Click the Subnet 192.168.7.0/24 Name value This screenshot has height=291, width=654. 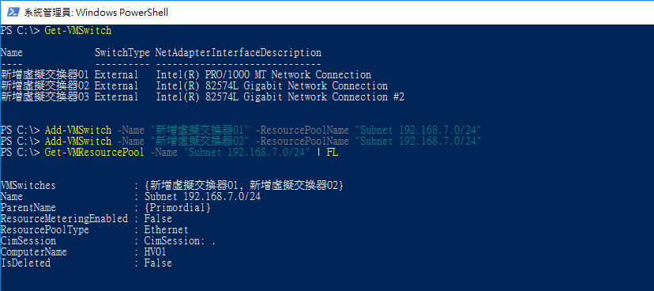pos(203,197)
